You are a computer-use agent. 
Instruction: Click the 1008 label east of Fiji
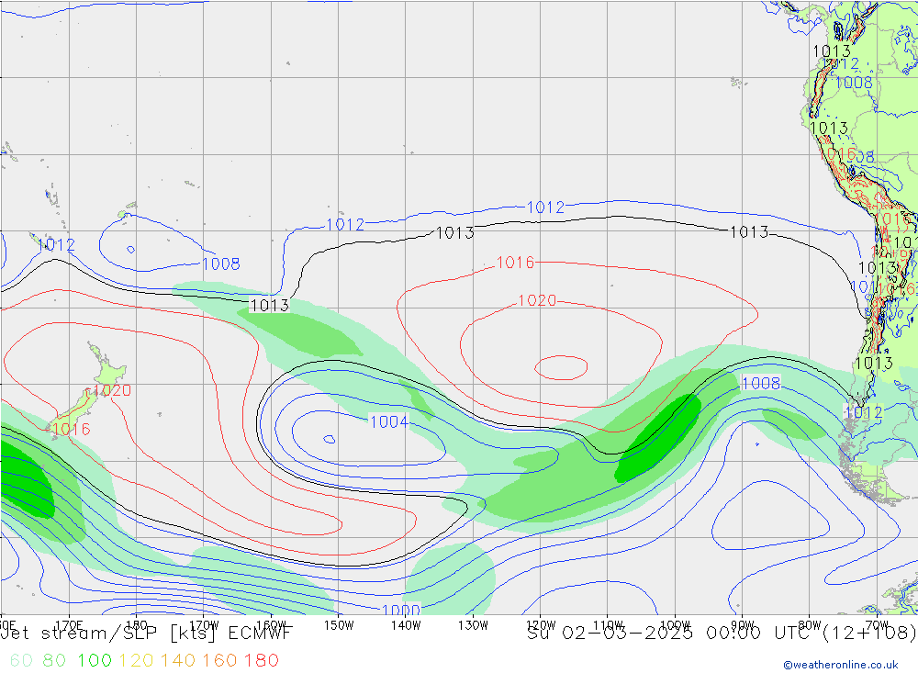[x=221, y=264]
